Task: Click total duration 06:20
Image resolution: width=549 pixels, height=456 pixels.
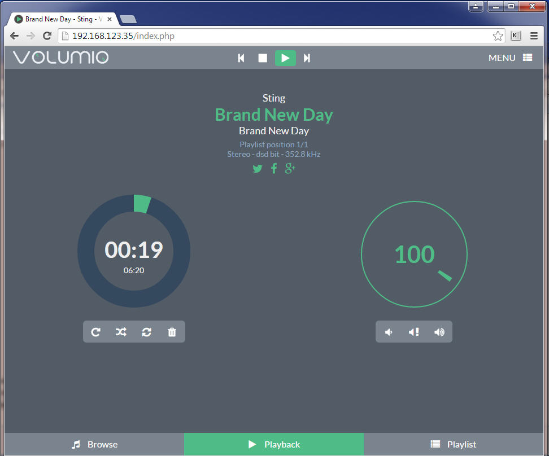Action: tap(134, 270)
